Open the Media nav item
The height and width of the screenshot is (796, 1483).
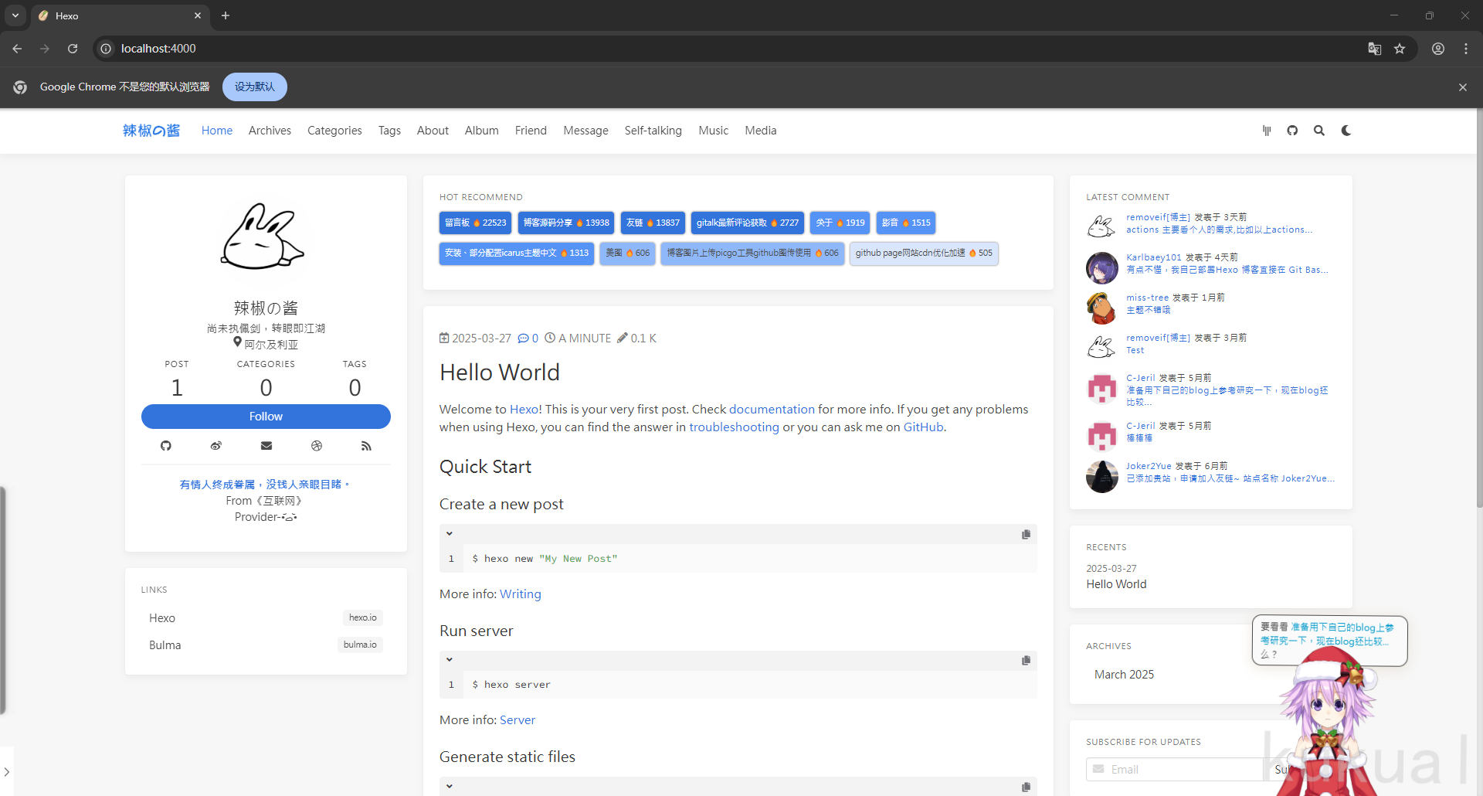(761, 131)
